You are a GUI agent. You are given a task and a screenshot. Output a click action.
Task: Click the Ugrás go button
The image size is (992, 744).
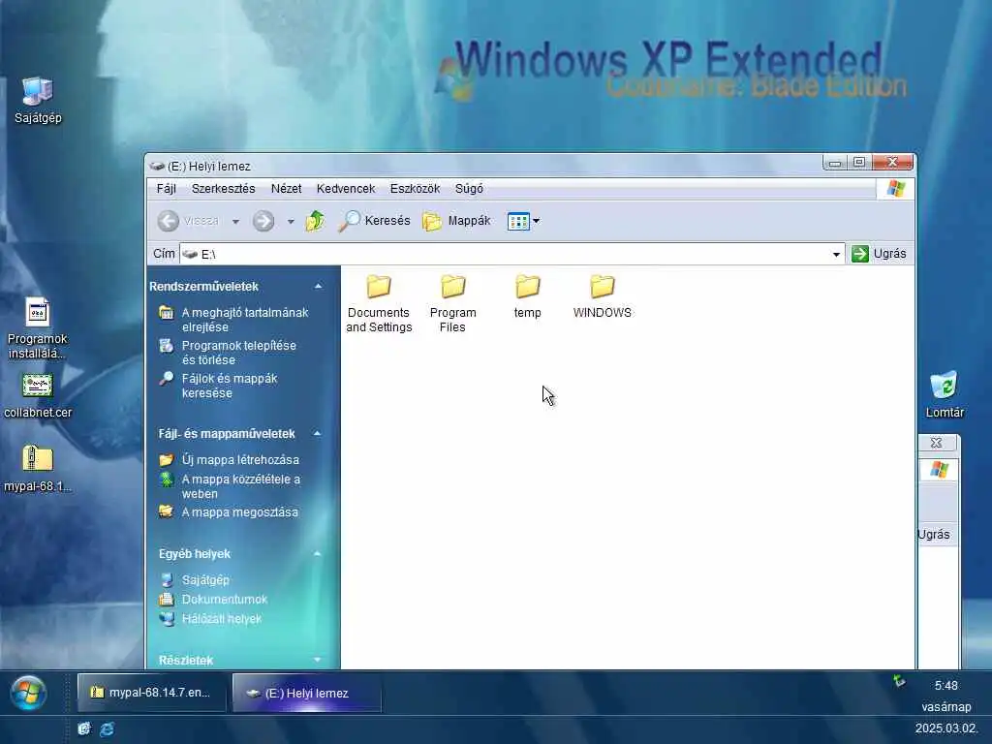point(880,254)
